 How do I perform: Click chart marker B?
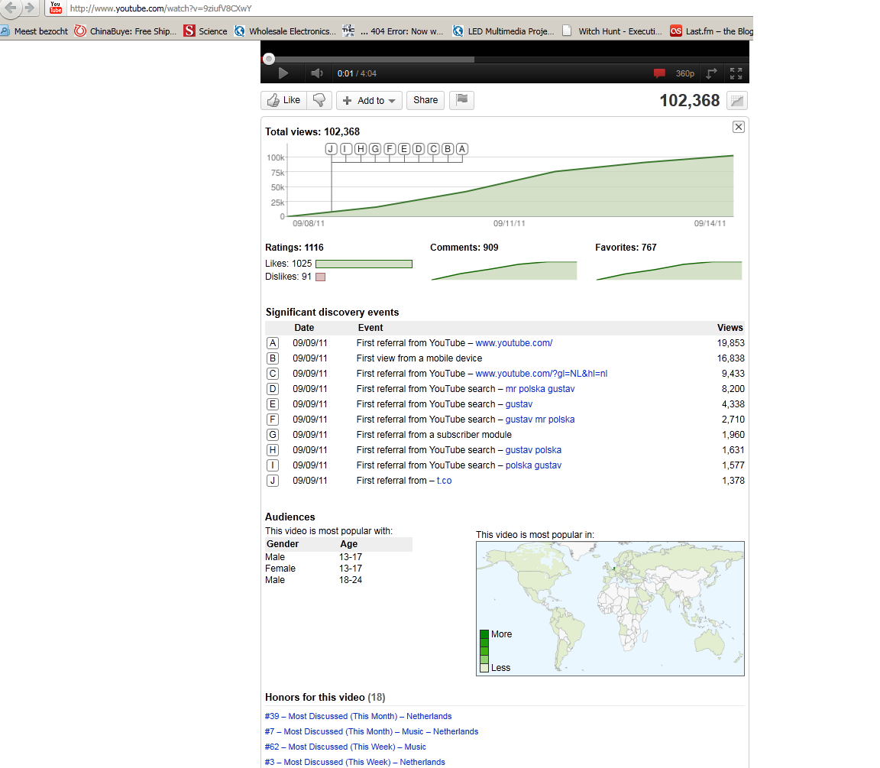tap(448, 149)
